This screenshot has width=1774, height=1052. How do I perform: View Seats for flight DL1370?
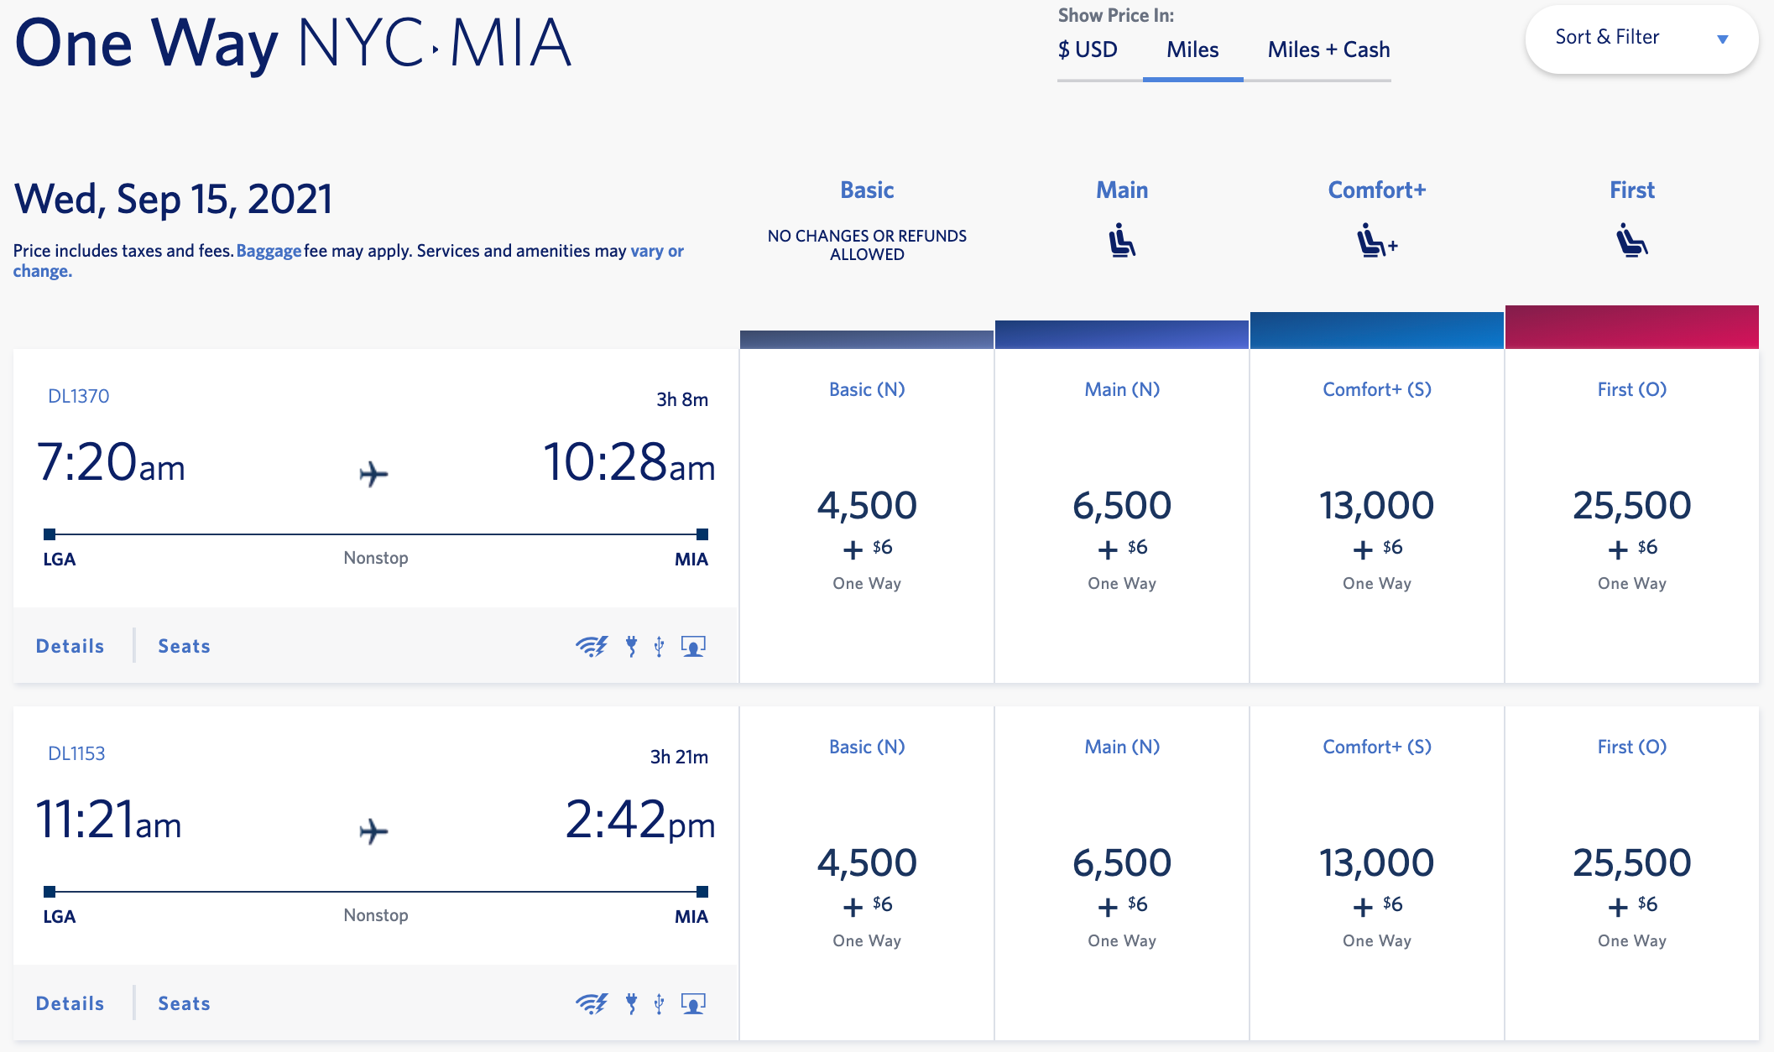point(185,646)
